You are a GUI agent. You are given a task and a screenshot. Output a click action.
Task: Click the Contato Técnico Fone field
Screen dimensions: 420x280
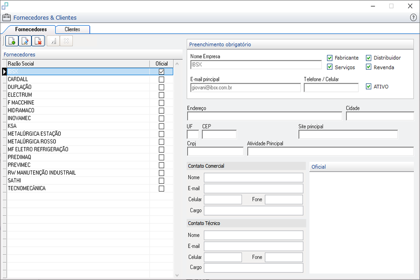(x=284, y=257)
